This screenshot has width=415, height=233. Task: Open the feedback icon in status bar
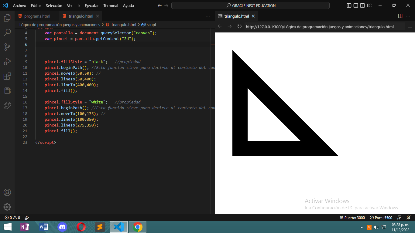[400, 218]
